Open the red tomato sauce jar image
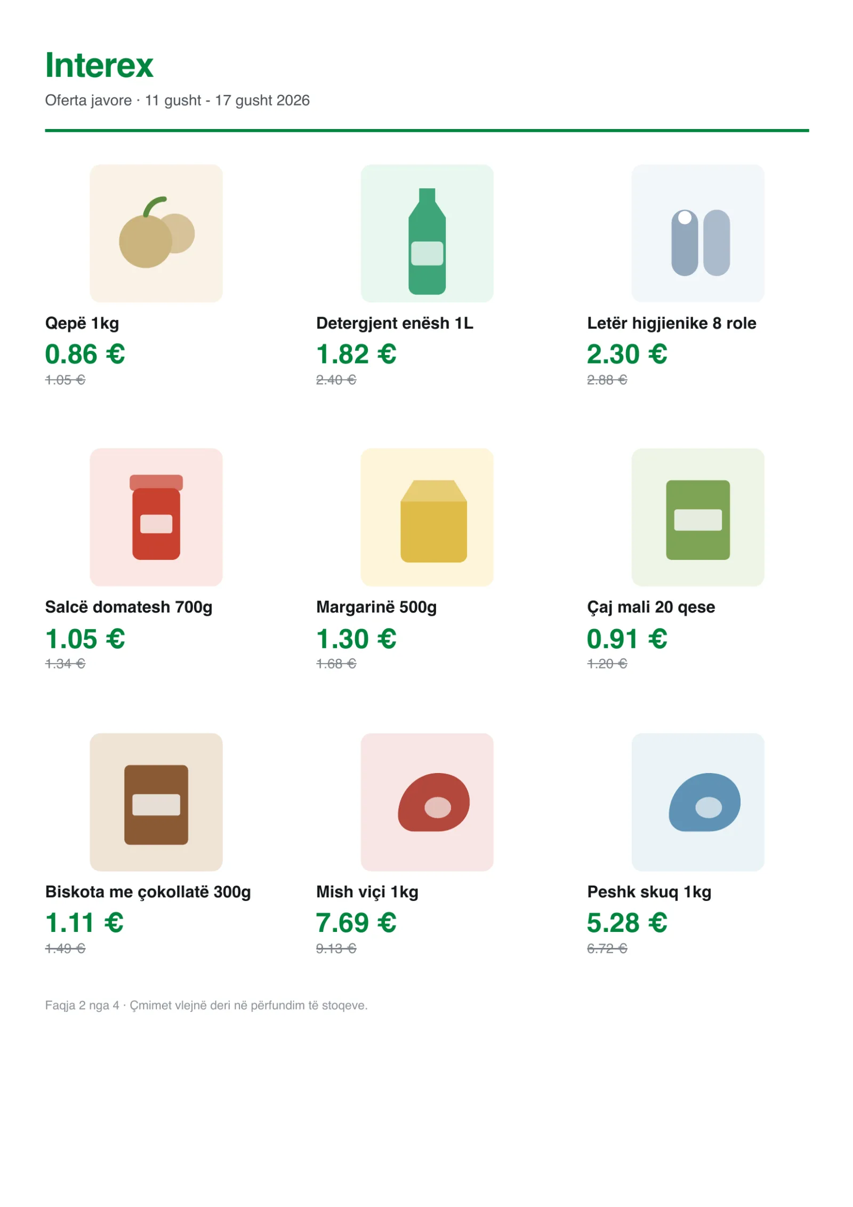Image resolution: width=853 pixels, height=1207 pixels. click(156, 517)
